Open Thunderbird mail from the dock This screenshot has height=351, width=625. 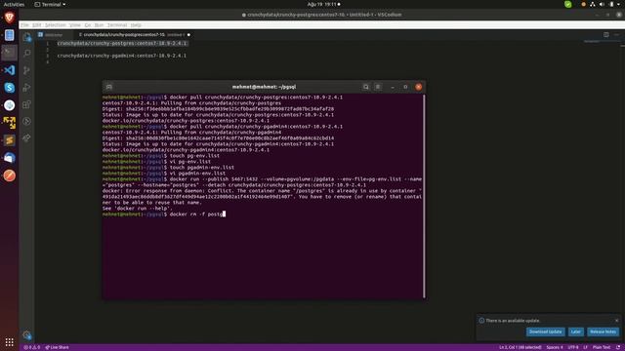(10, 158)
